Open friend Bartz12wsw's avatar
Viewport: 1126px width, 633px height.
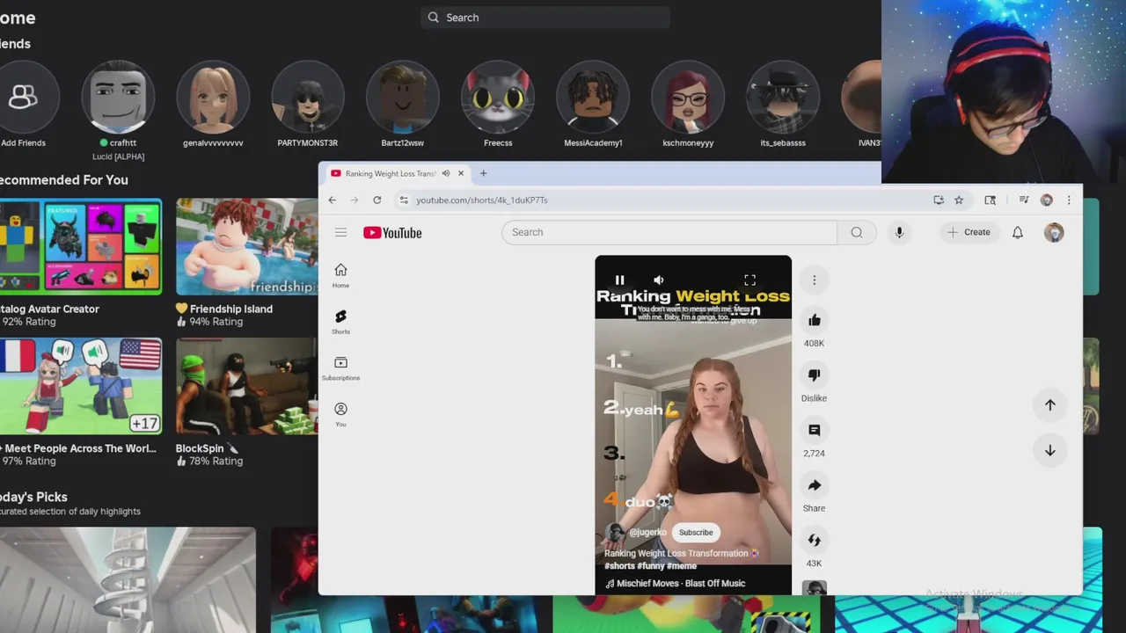pyautogui.click(x=403, y=97)
